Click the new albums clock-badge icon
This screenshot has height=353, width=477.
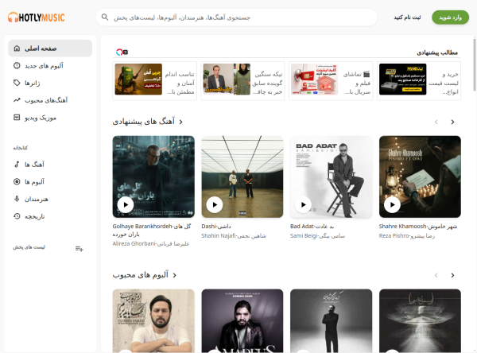point(17,65)
